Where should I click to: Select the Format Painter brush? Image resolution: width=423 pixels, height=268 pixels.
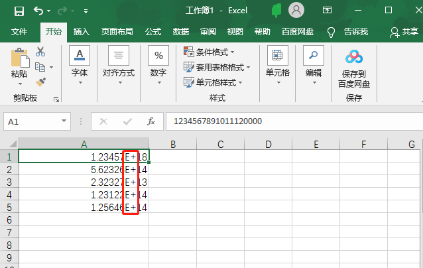coord(40,82)
